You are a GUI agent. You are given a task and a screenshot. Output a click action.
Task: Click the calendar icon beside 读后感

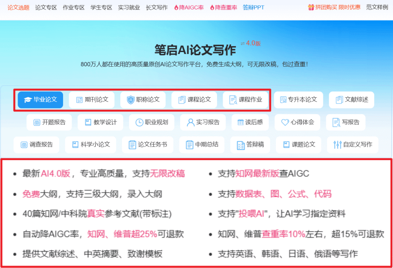(240, 122)
